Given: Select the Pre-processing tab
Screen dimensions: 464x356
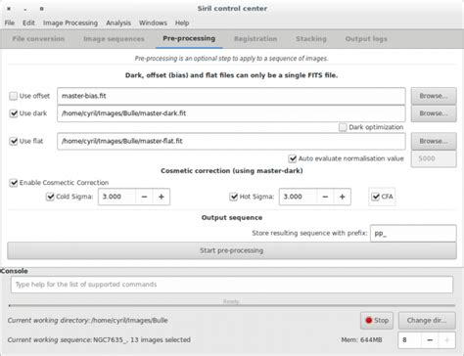Looking at the screenshot, I should [x=189, y=38].
